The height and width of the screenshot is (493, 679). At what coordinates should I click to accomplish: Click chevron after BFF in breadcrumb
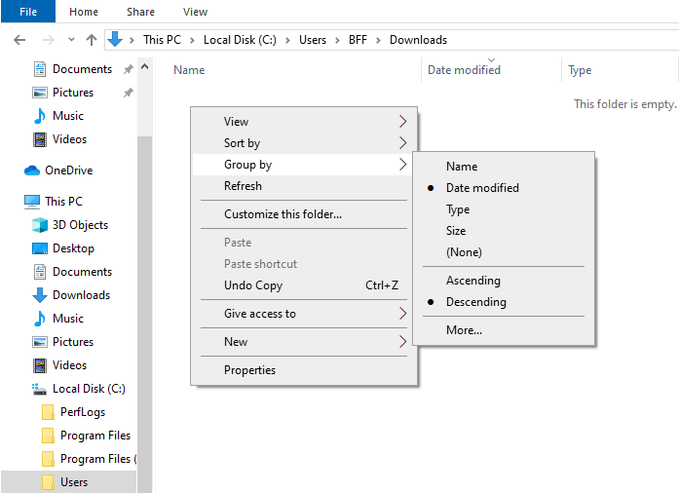[378, 40]
